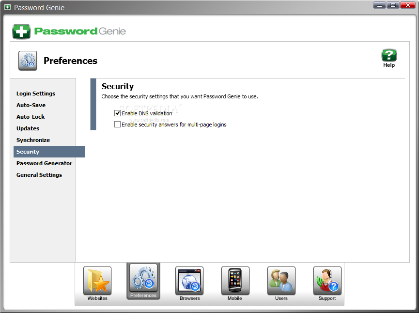The width and height of the screenshot is (419, 313).
Task: Open the Websites section icon
Action: [x=97, y=281]
